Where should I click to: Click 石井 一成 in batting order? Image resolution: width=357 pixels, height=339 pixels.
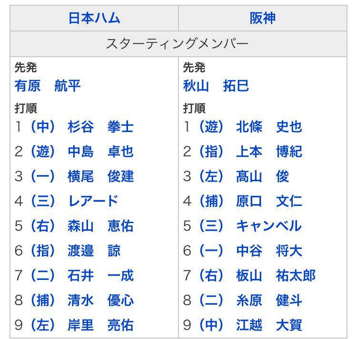click(x=100, y=276)
